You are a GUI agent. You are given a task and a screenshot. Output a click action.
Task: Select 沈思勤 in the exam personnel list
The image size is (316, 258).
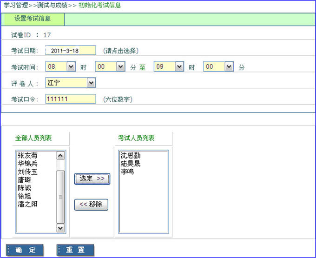[x=131, y=155]
